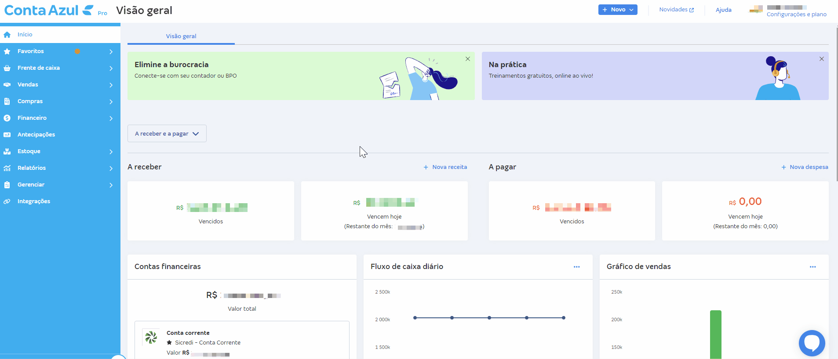This screenshot has width=838, height=359.
Task: Click the Conta corrente account card
Action: click(x=242, y=340)
